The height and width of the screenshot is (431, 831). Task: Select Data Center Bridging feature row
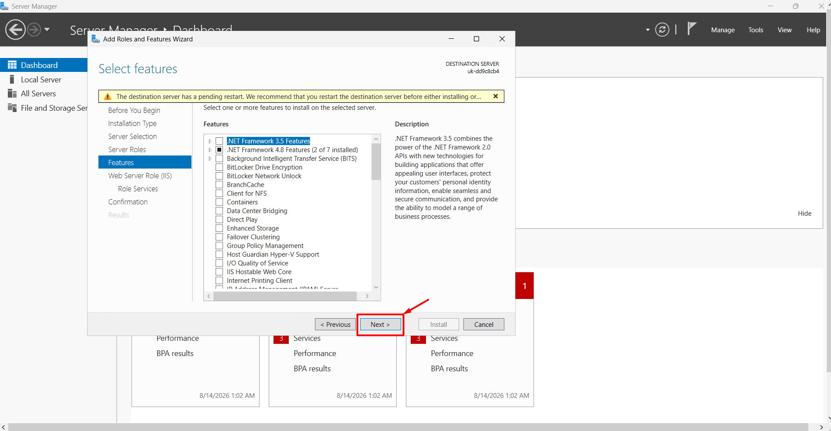coord(257,211)
